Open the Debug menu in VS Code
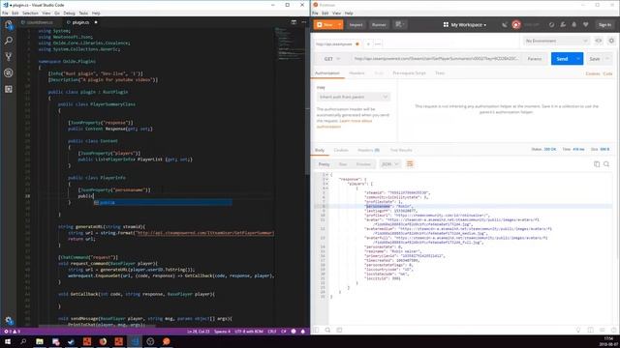 tap(69, 13)
